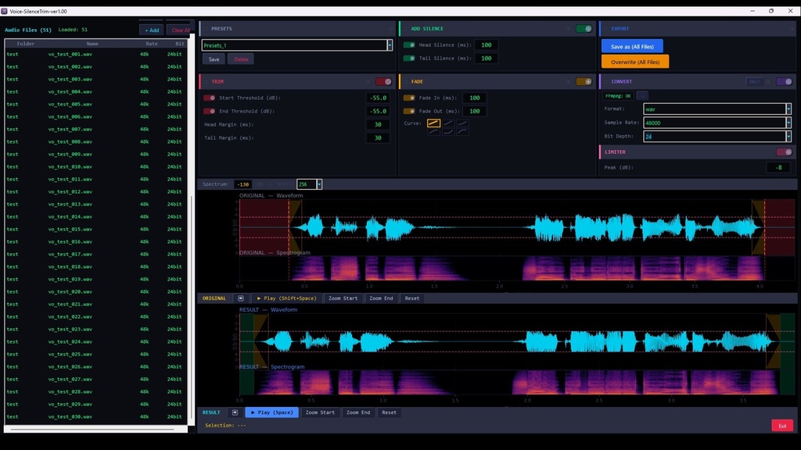This screenshot has height=450, width=801.
Task: Toggle the Start Threshold switch
Action: click(x=210, y=98)
